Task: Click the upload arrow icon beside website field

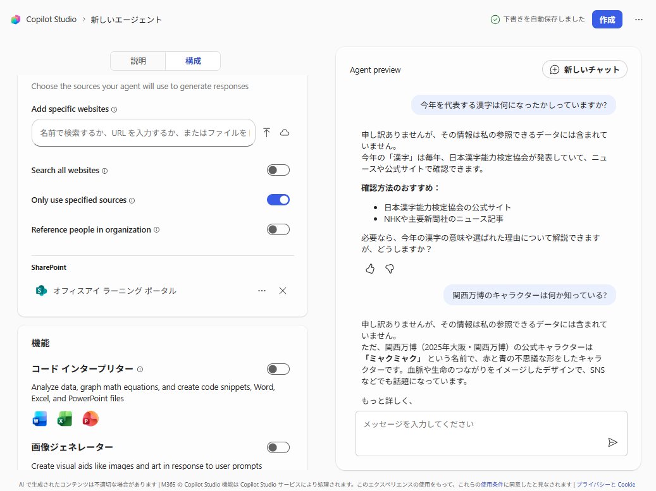Action: (266, 133)
